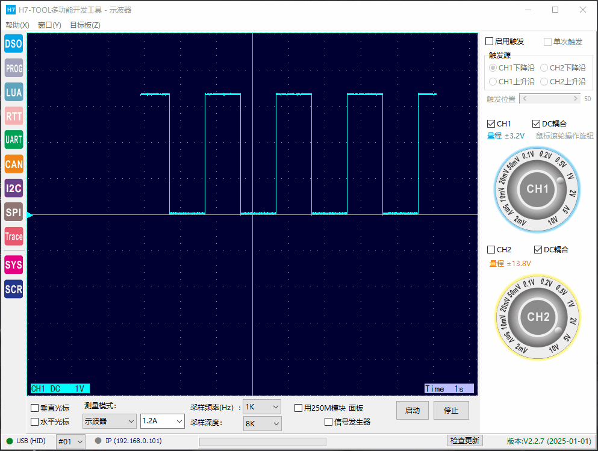Viewport: 598px width, 451px height.
Task: Toggle the CH2 channel checkbox
Action: click(x=491, y=250)
